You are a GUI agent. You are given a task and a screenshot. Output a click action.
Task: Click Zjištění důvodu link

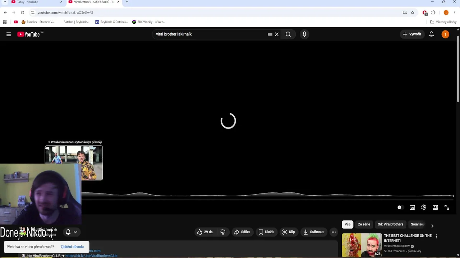tap(72, 247)
